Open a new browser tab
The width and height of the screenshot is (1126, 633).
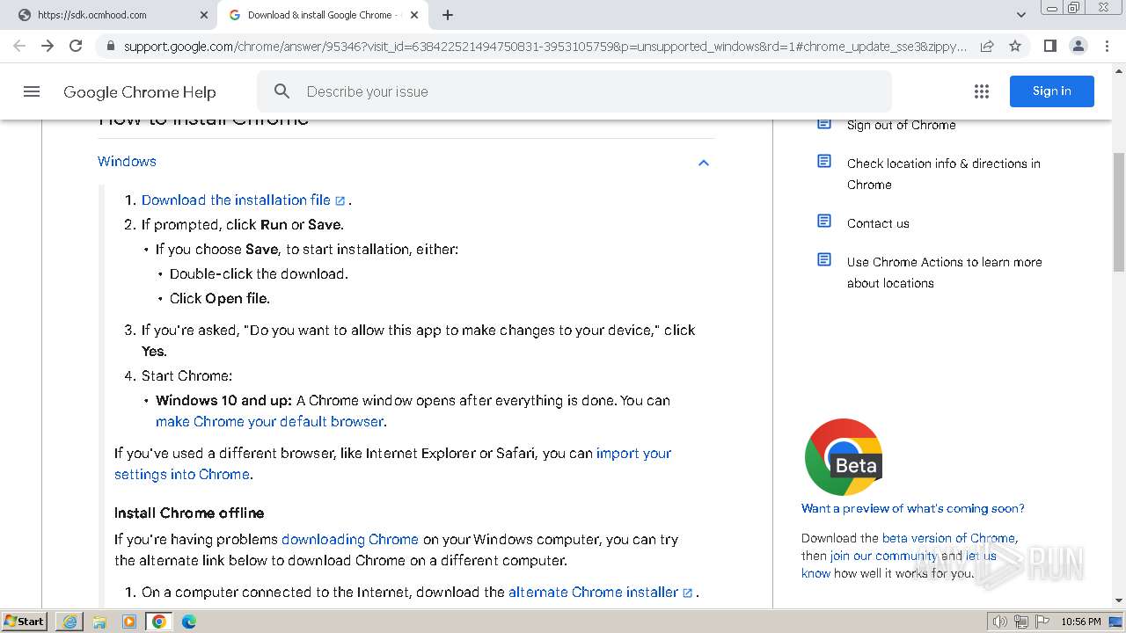click(448, 15)
